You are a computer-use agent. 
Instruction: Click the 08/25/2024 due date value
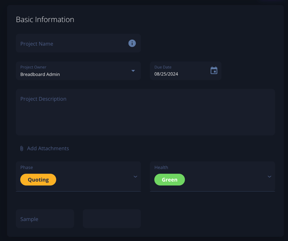[x=166, y=74]
